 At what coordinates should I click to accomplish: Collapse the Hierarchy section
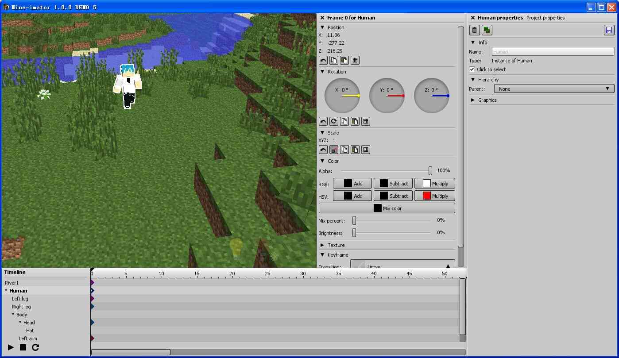coord(473,80)
